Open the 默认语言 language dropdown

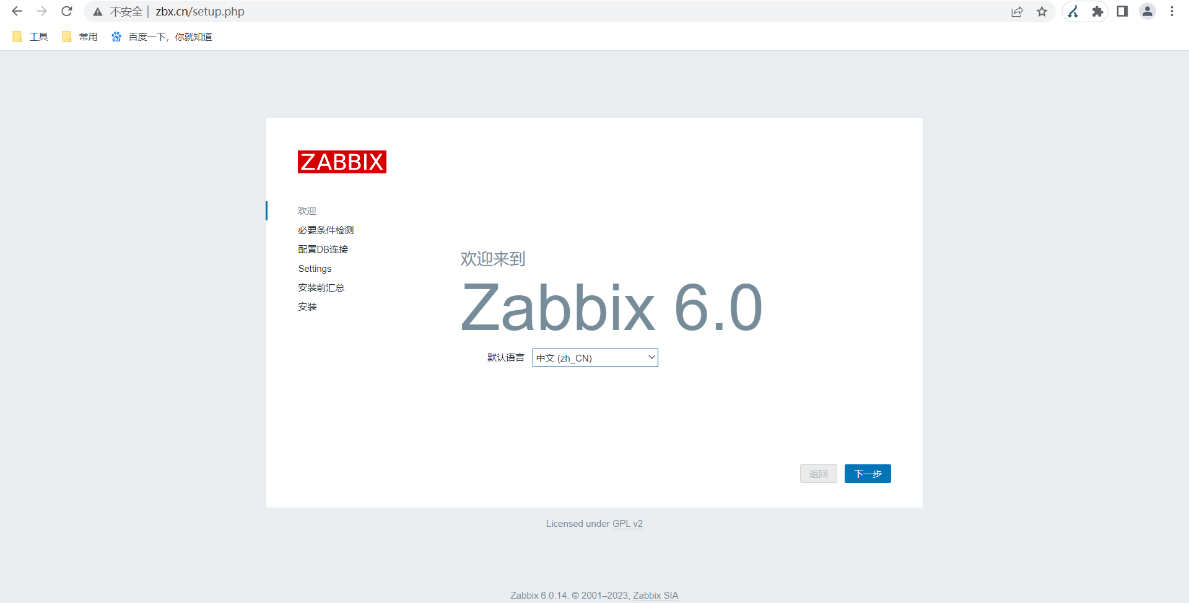coord(595,358)
